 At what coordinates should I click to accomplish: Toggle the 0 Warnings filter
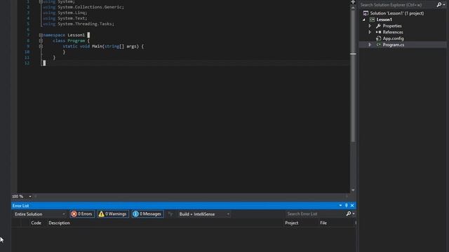[113, 213]
